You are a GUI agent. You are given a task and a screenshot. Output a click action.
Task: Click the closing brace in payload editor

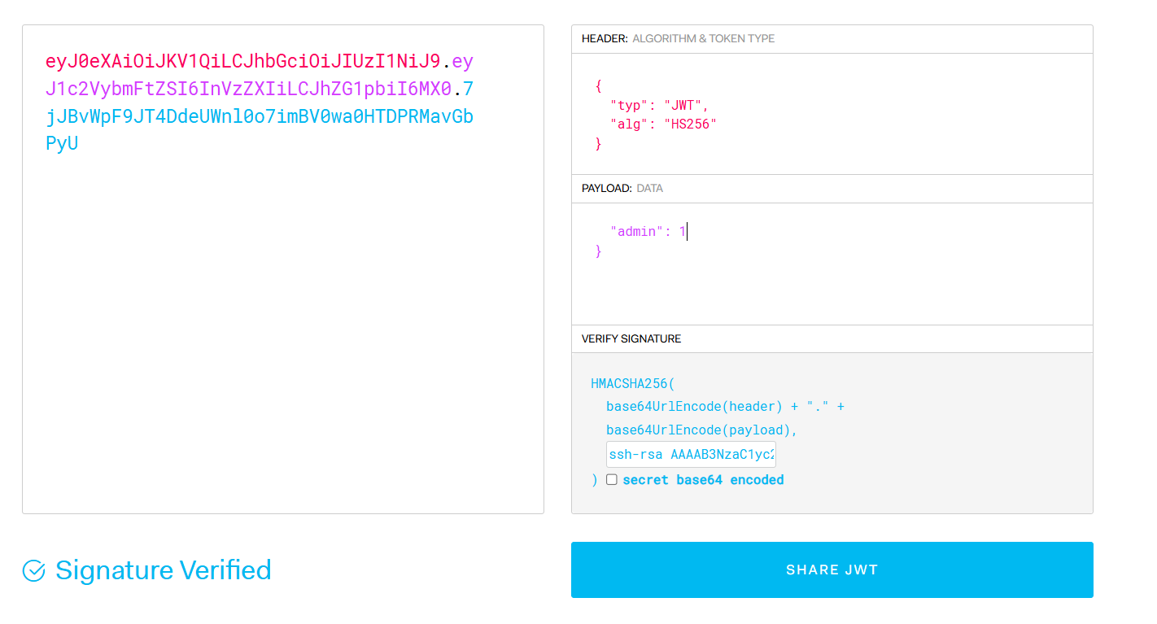pos(599,251)
